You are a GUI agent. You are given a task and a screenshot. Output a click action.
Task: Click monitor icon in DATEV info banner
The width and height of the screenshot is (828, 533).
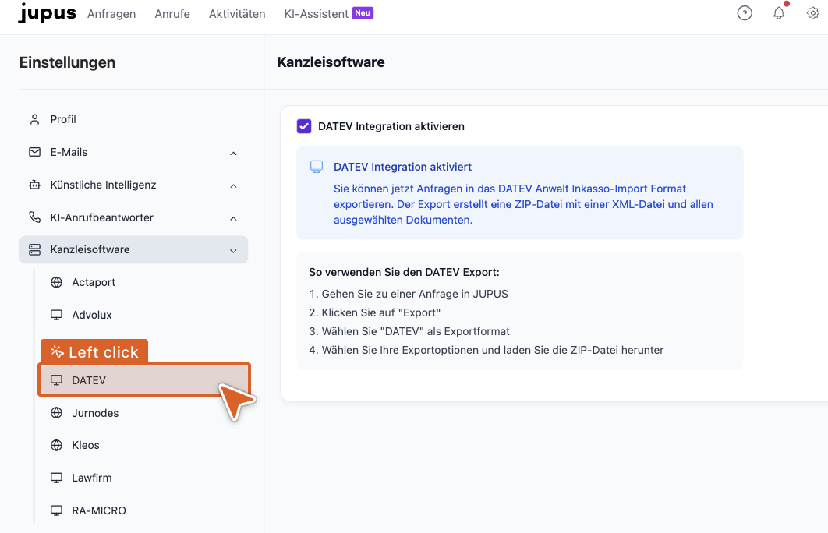point(317,167)
